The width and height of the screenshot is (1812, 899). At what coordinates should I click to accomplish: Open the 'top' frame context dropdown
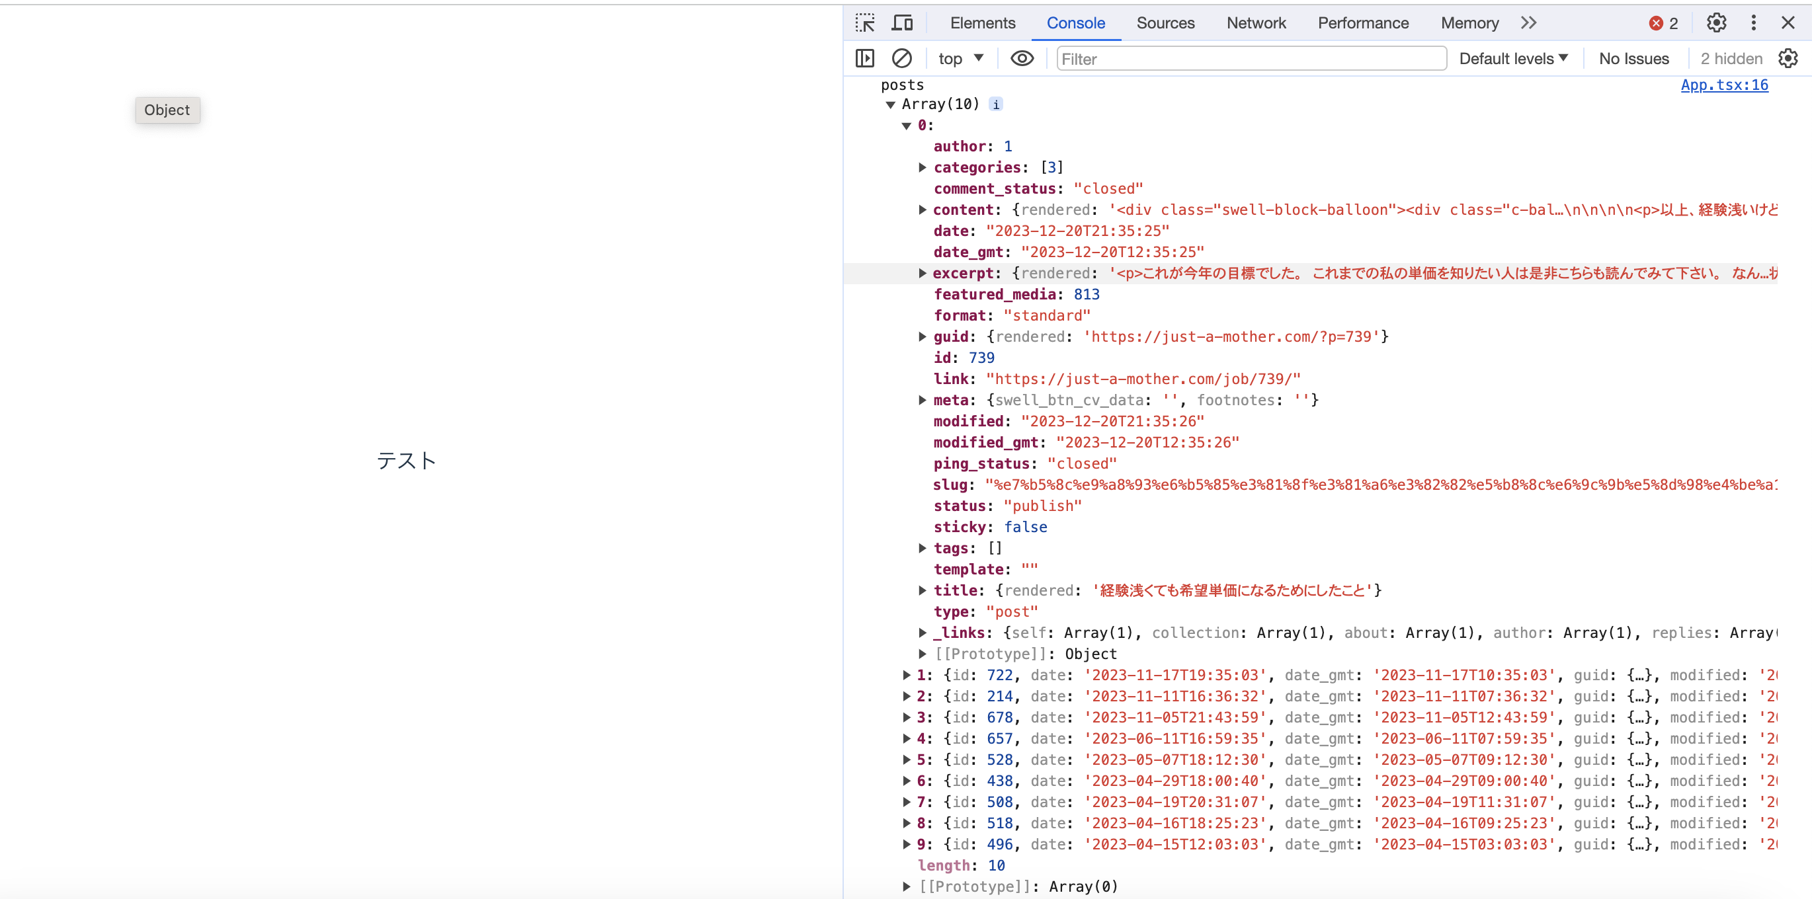click(x=960, y=58)
